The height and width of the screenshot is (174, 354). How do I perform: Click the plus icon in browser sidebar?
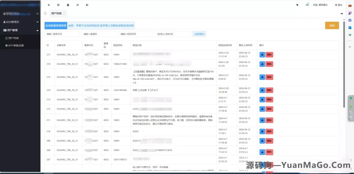tap(350, 47)
